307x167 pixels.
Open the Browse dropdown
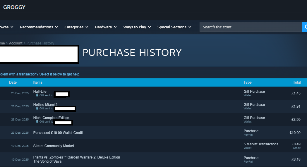(6, 27)
